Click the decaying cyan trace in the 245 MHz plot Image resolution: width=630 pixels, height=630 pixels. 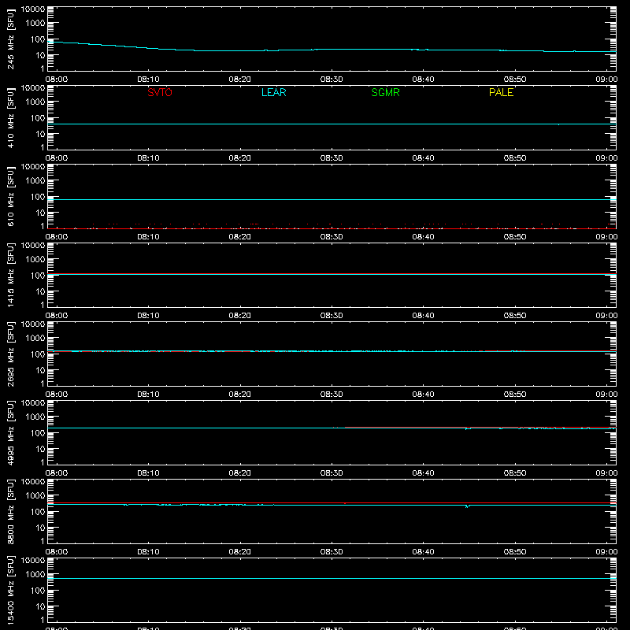click(x=332, y=50)
